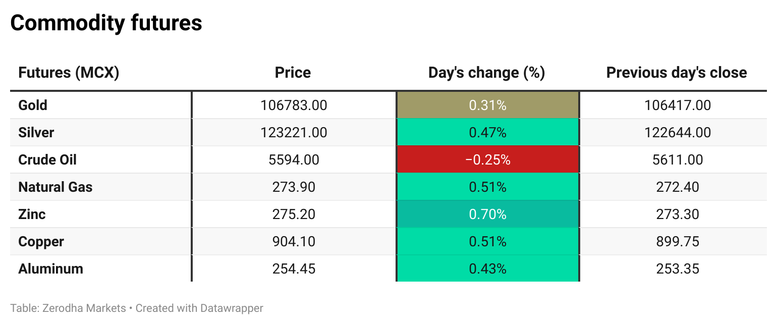Open the Created with Datawrapper credit
Image resolution: width=777 pixels, height=325 pixels.
[199, 308]
